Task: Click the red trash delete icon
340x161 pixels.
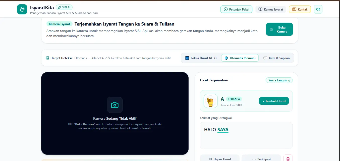Action: pos(288,159)
